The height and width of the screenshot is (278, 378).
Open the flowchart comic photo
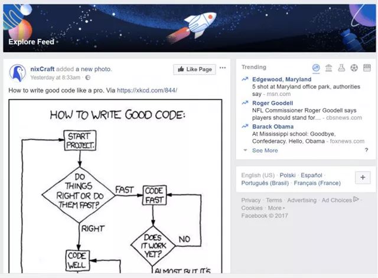point(115,186)
